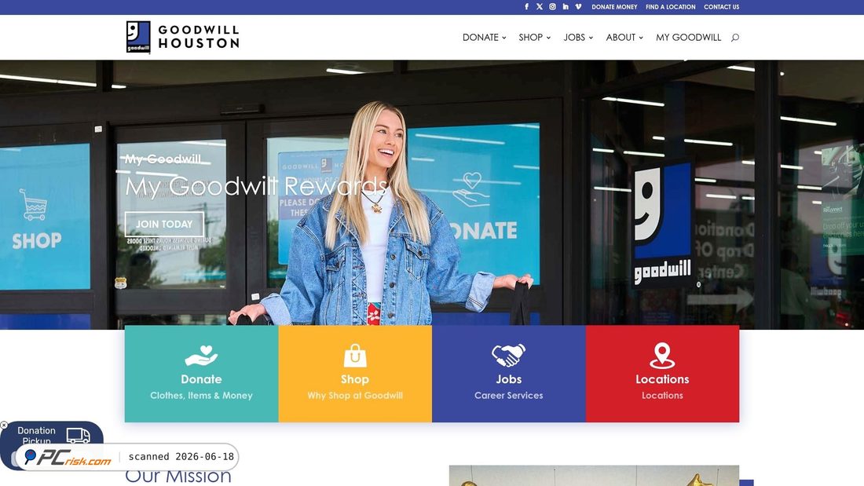Click the Donation Pickup truck icon
This screenshot has width=864, height=486.
coord(79,435)
